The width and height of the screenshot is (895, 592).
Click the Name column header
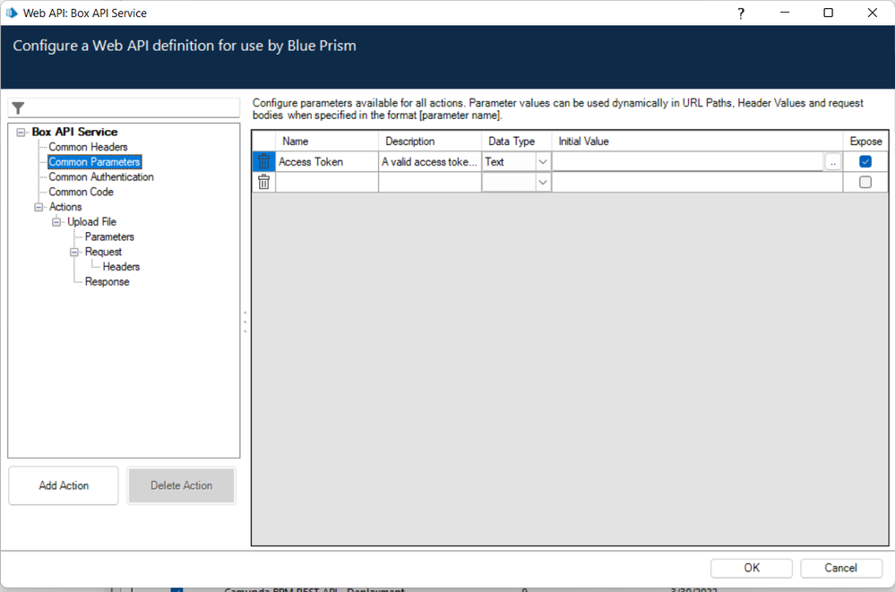[x=327, y=141]
